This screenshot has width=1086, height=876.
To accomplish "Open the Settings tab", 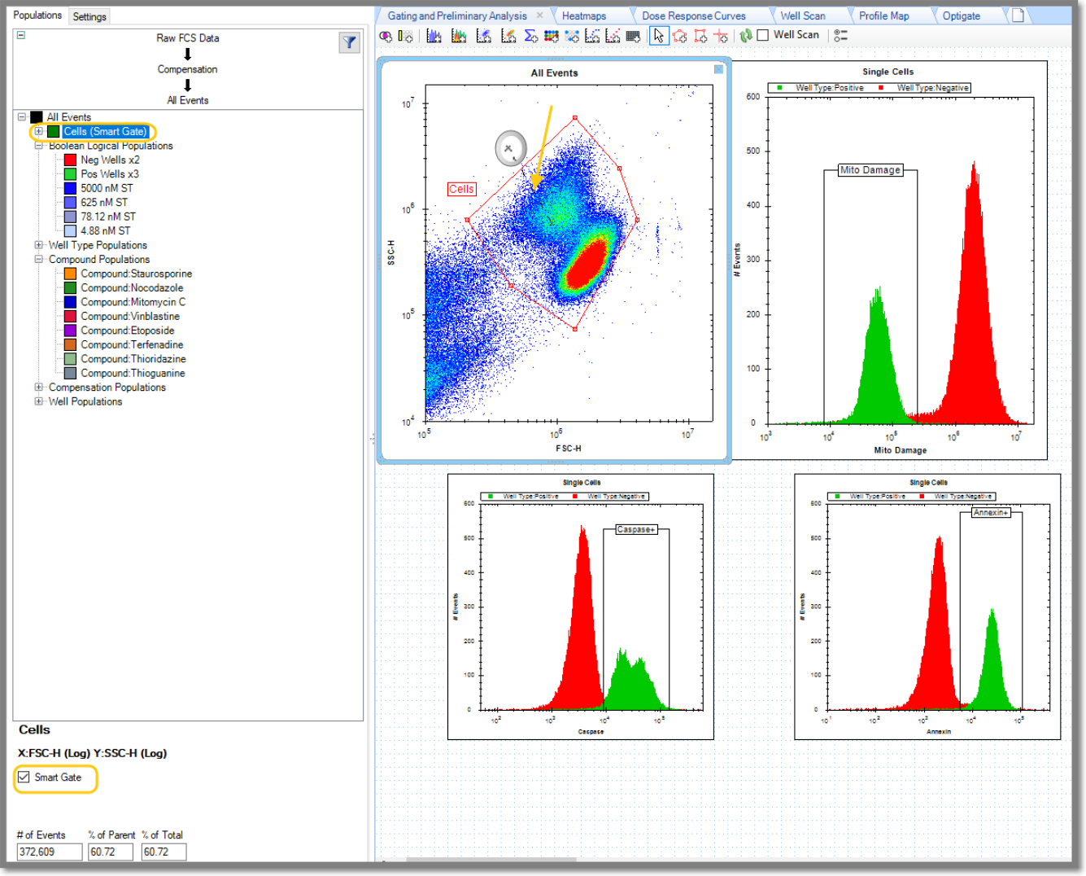I will coord(89,16).
